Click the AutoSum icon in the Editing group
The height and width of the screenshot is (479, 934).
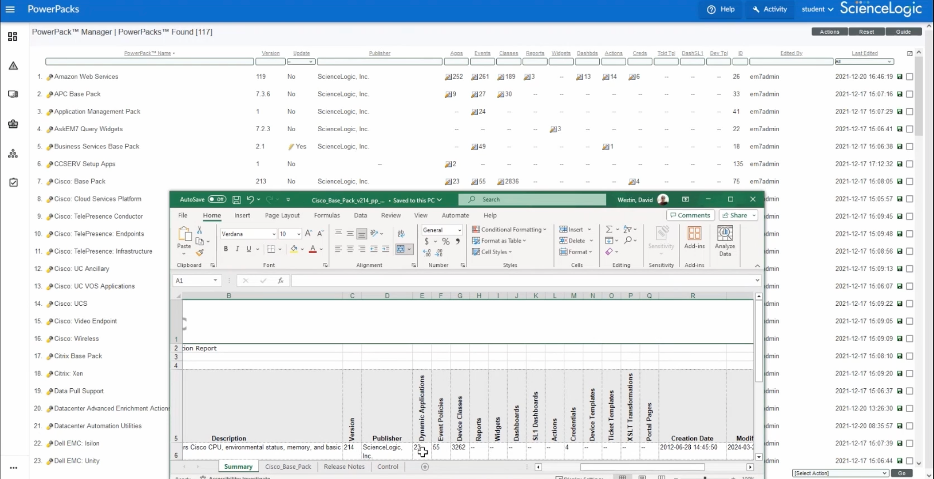(x=608, y=229)
